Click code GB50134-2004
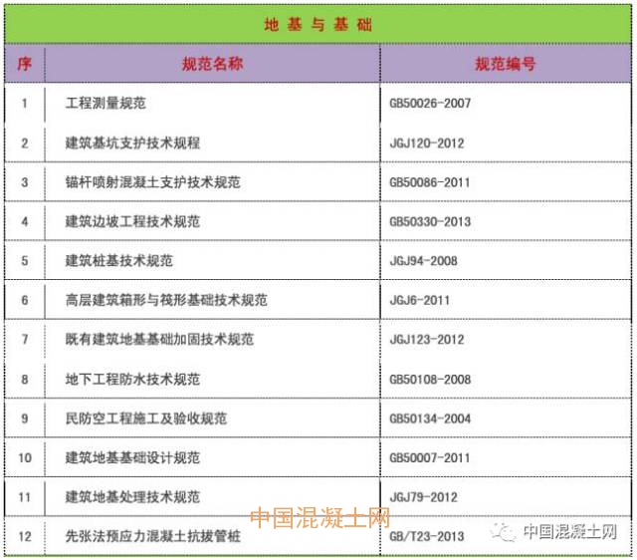Image resolution: width=637 pixels, height=560 pixels. pos(430,419)
